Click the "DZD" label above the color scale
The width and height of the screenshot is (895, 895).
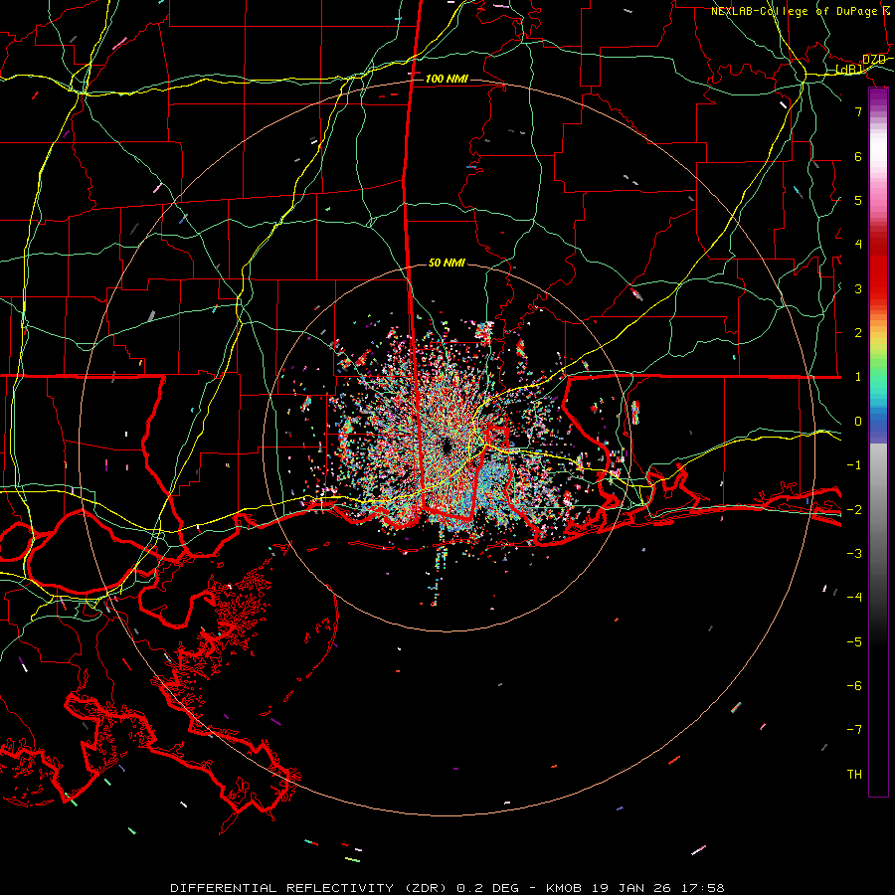[x=874, y=60]
